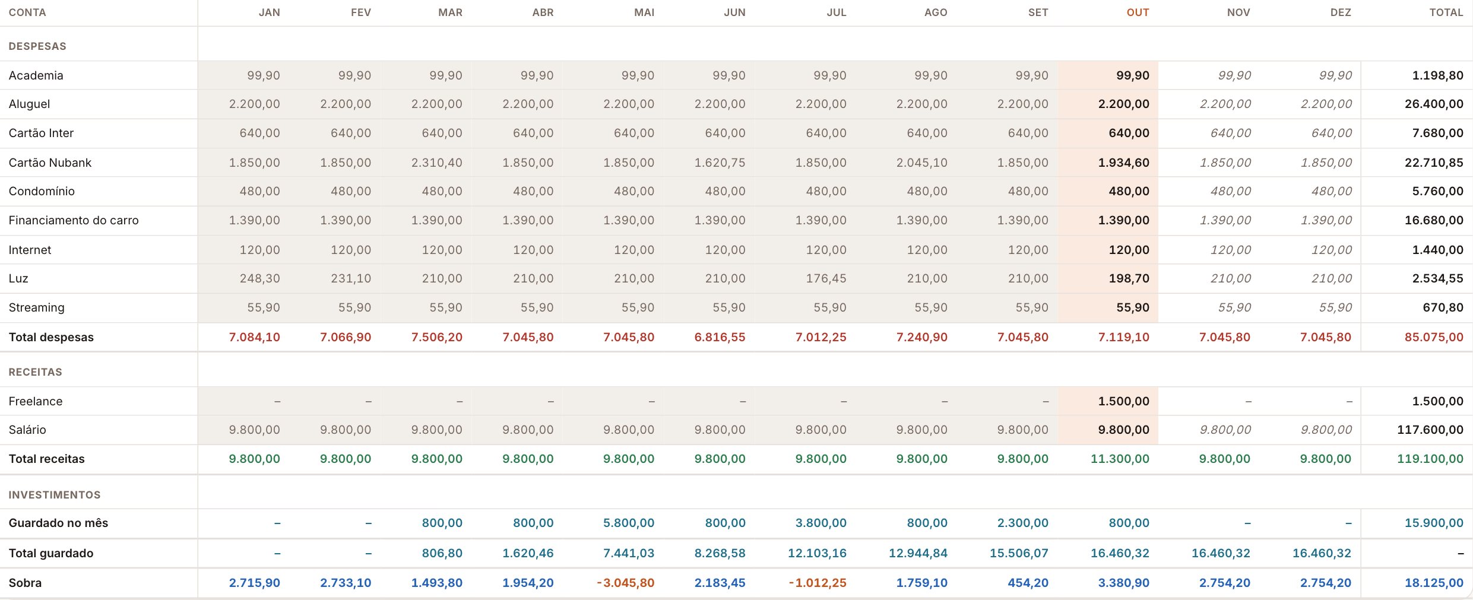Select the Cartão Nubank October value 1.934,60
This screenshot has height=600, width=1473.
[x=1123, y=163]
